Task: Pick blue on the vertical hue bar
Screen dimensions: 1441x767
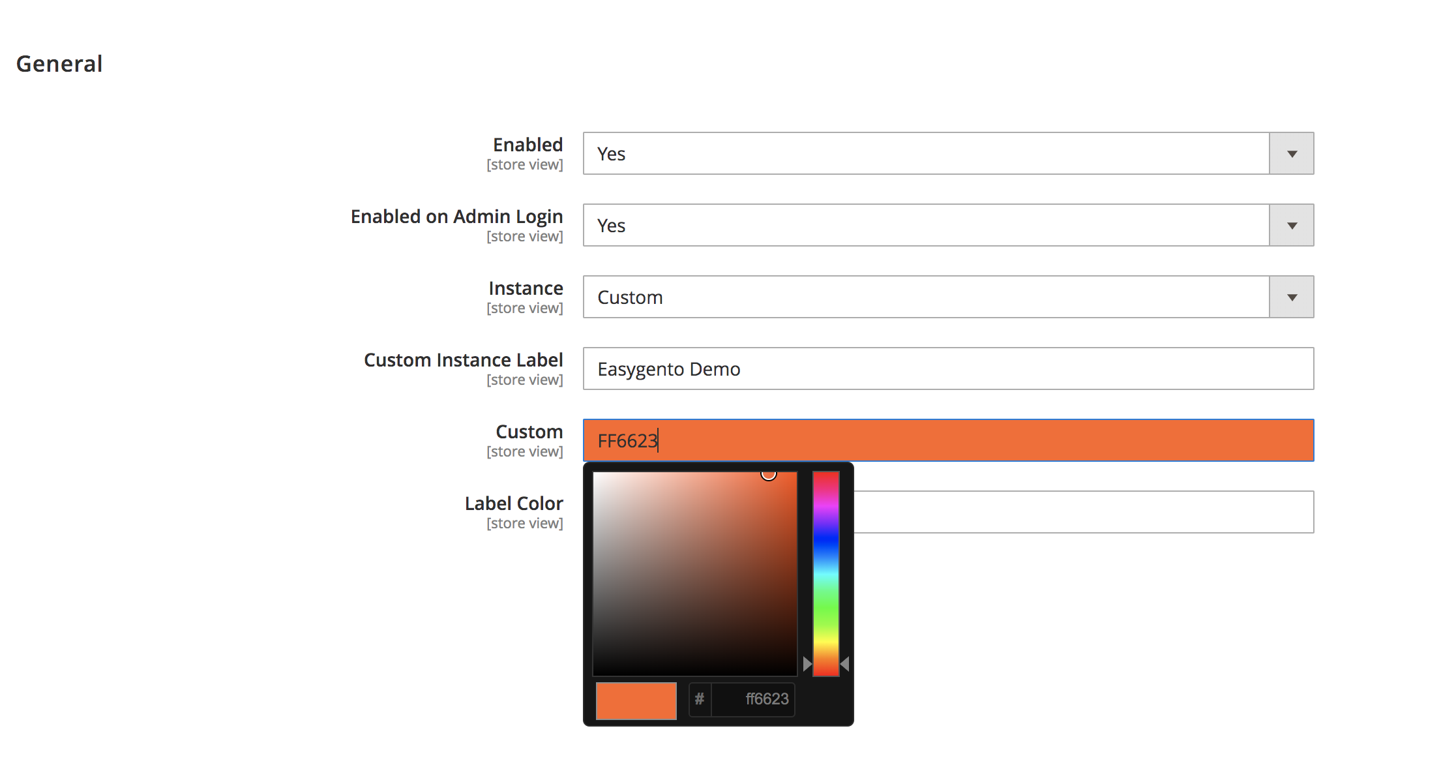Action: pyautogui.click(x=825, y=541)
